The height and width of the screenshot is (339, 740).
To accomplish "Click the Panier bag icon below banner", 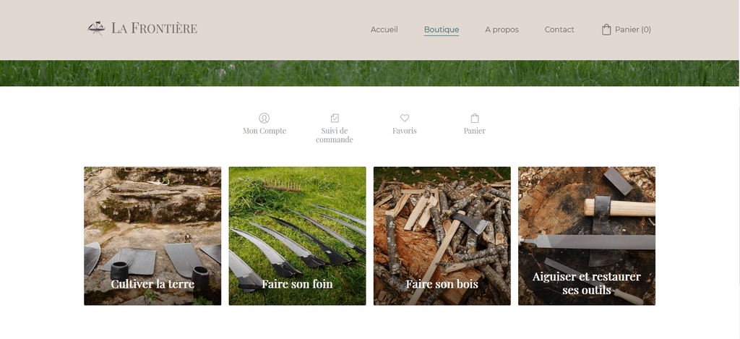I will [475, 118].
